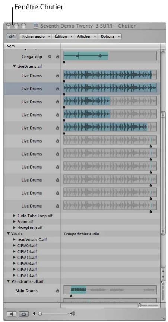
Task: Click the high volume speaker icon
Action: pos(72,313)
